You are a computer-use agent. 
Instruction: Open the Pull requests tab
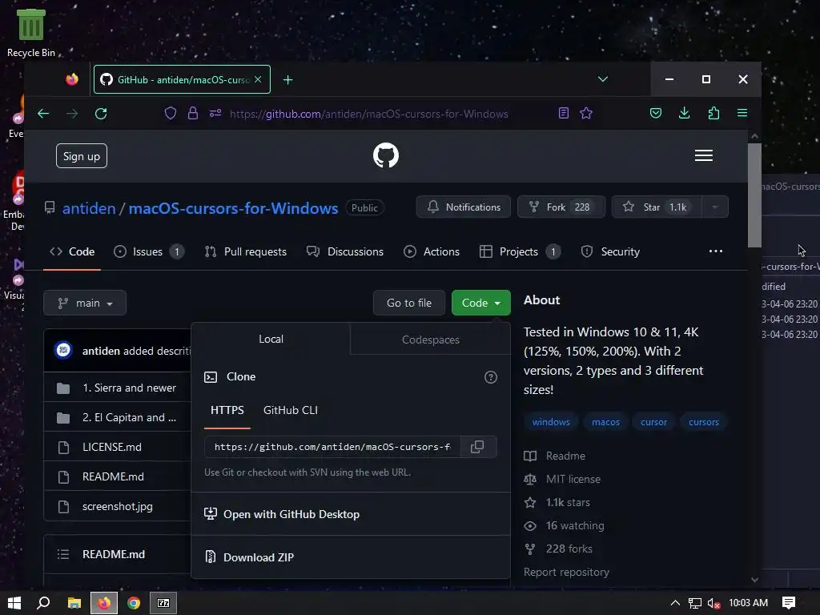point(246,251)
